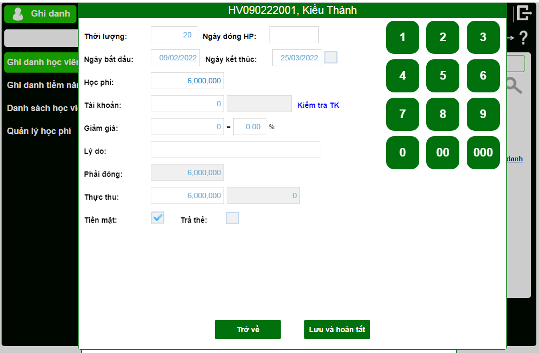The width and height of the screenshot is (539, 353).
Task: Click the search magnifier icon
Action: 514,86
